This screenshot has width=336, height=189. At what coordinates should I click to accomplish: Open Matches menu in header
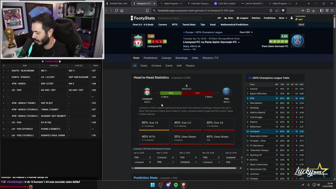pyautogui.click(x=256, y=18)
